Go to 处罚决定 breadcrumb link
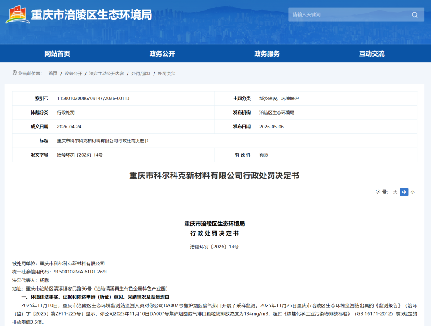This screenshot has height=326, width=431. (166, 73)
